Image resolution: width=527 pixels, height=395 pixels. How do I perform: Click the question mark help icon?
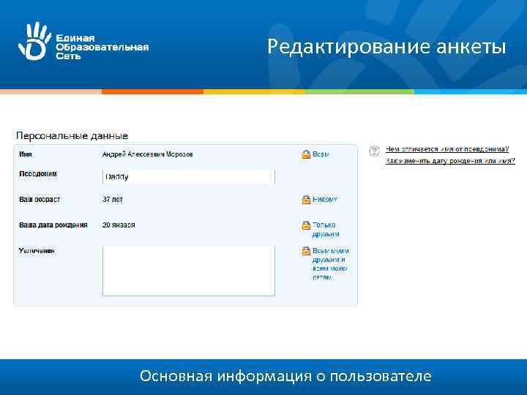(375, 151)
